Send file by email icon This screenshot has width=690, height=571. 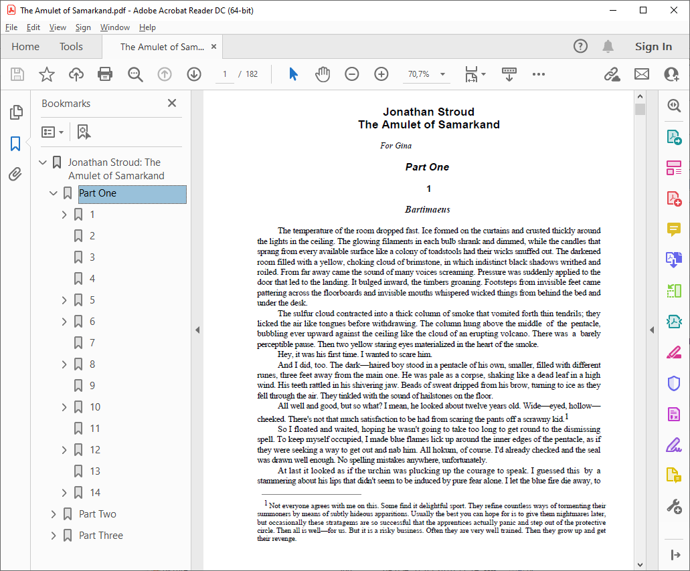642,74
